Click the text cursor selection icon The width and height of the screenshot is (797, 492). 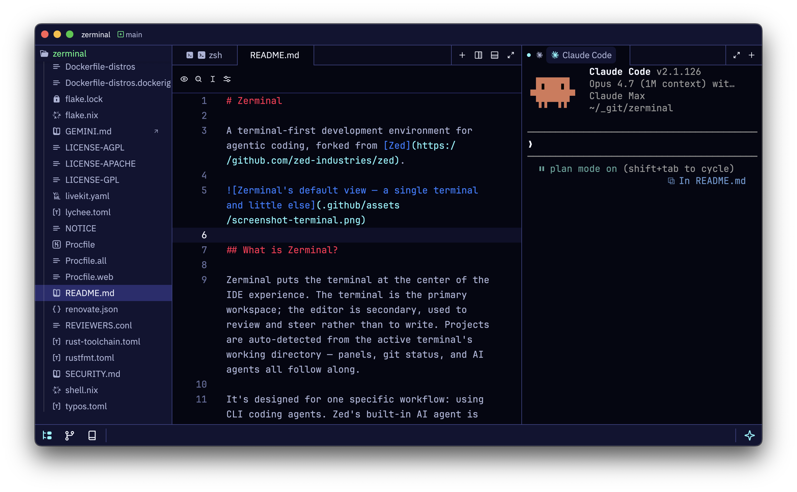point(213,79)
